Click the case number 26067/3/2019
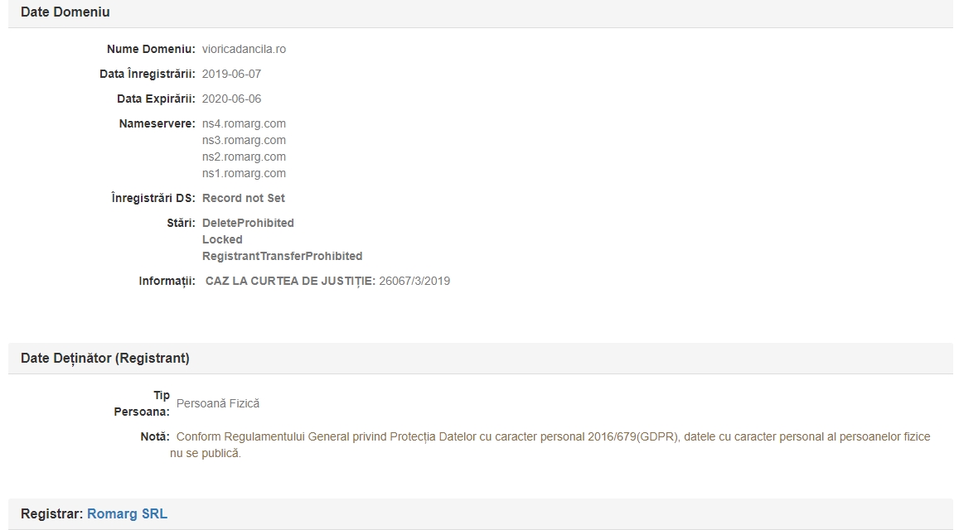Image resolution: width=959 pixels, height=530 pixels. click(x=414, y=281)
